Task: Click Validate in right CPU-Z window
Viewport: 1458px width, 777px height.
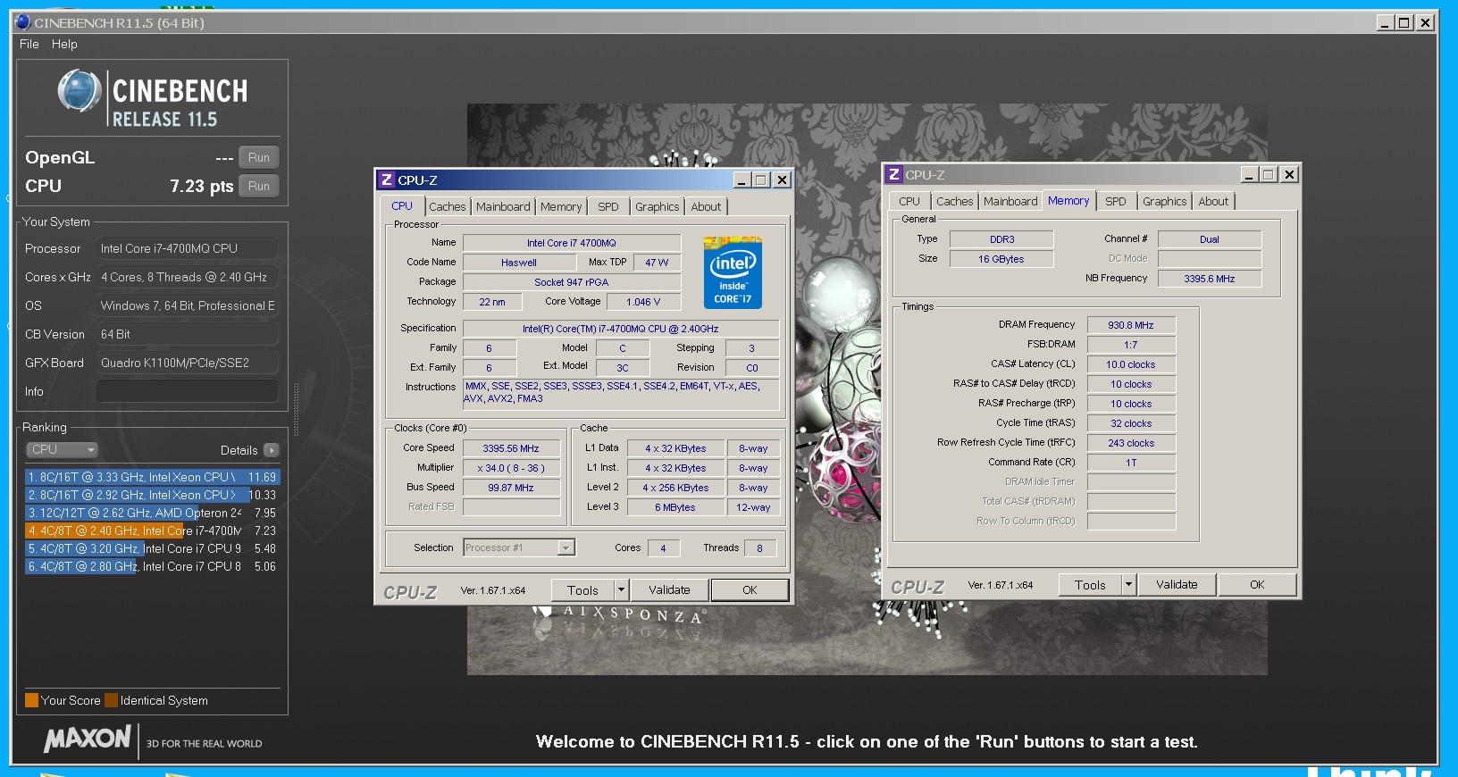Action: point(1177,585)
